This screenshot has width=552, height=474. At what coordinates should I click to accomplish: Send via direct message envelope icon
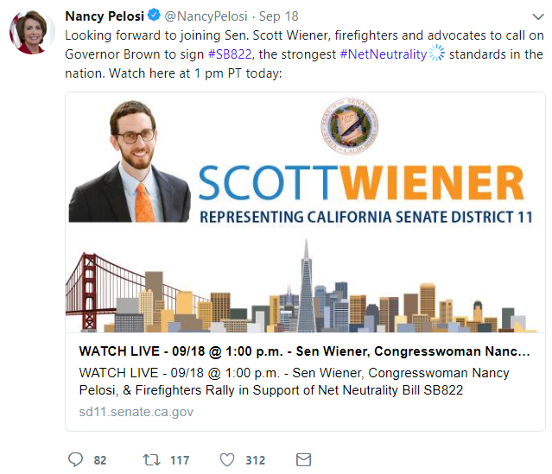(x=303, y=459)
